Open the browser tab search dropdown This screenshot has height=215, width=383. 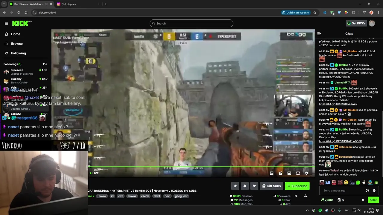click(x=4, y=4)
